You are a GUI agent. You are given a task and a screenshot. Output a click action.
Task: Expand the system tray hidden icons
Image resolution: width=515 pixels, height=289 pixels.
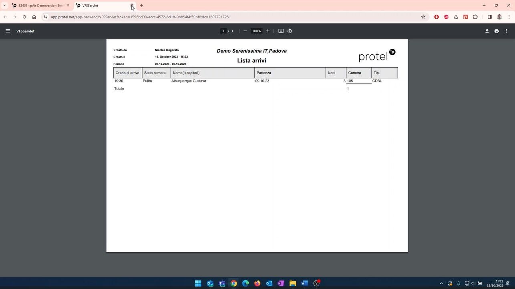tap(441, 283)
